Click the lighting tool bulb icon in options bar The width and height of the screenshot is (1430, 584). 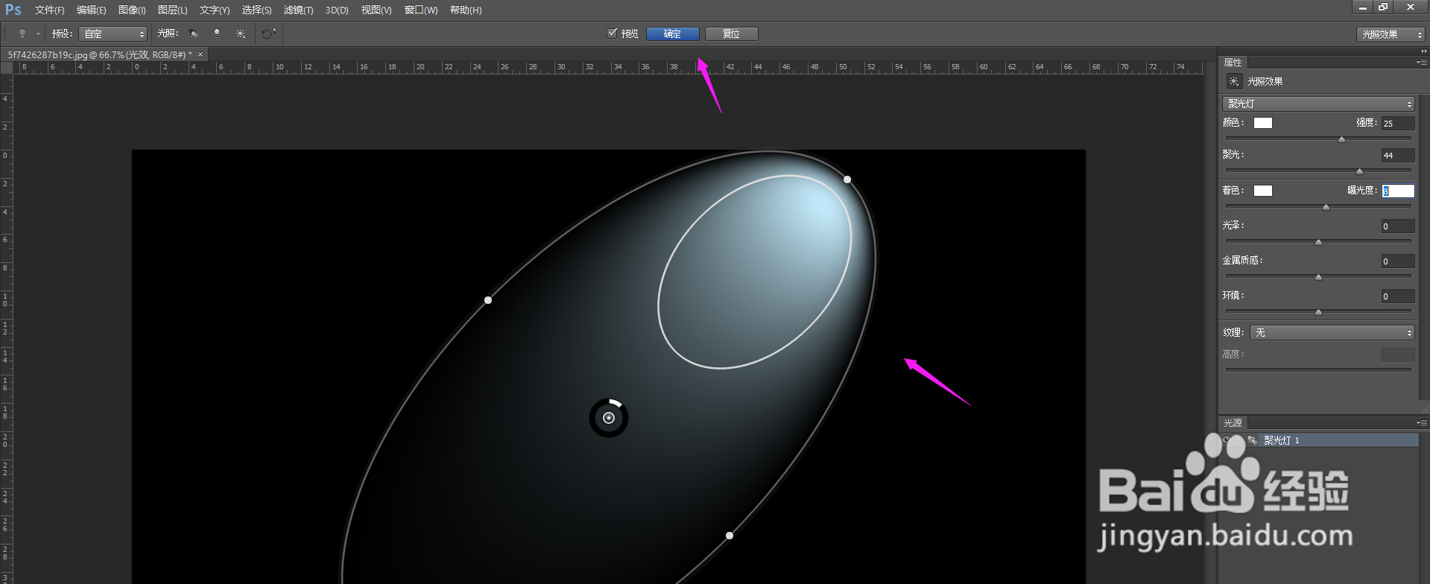point(22,34)
